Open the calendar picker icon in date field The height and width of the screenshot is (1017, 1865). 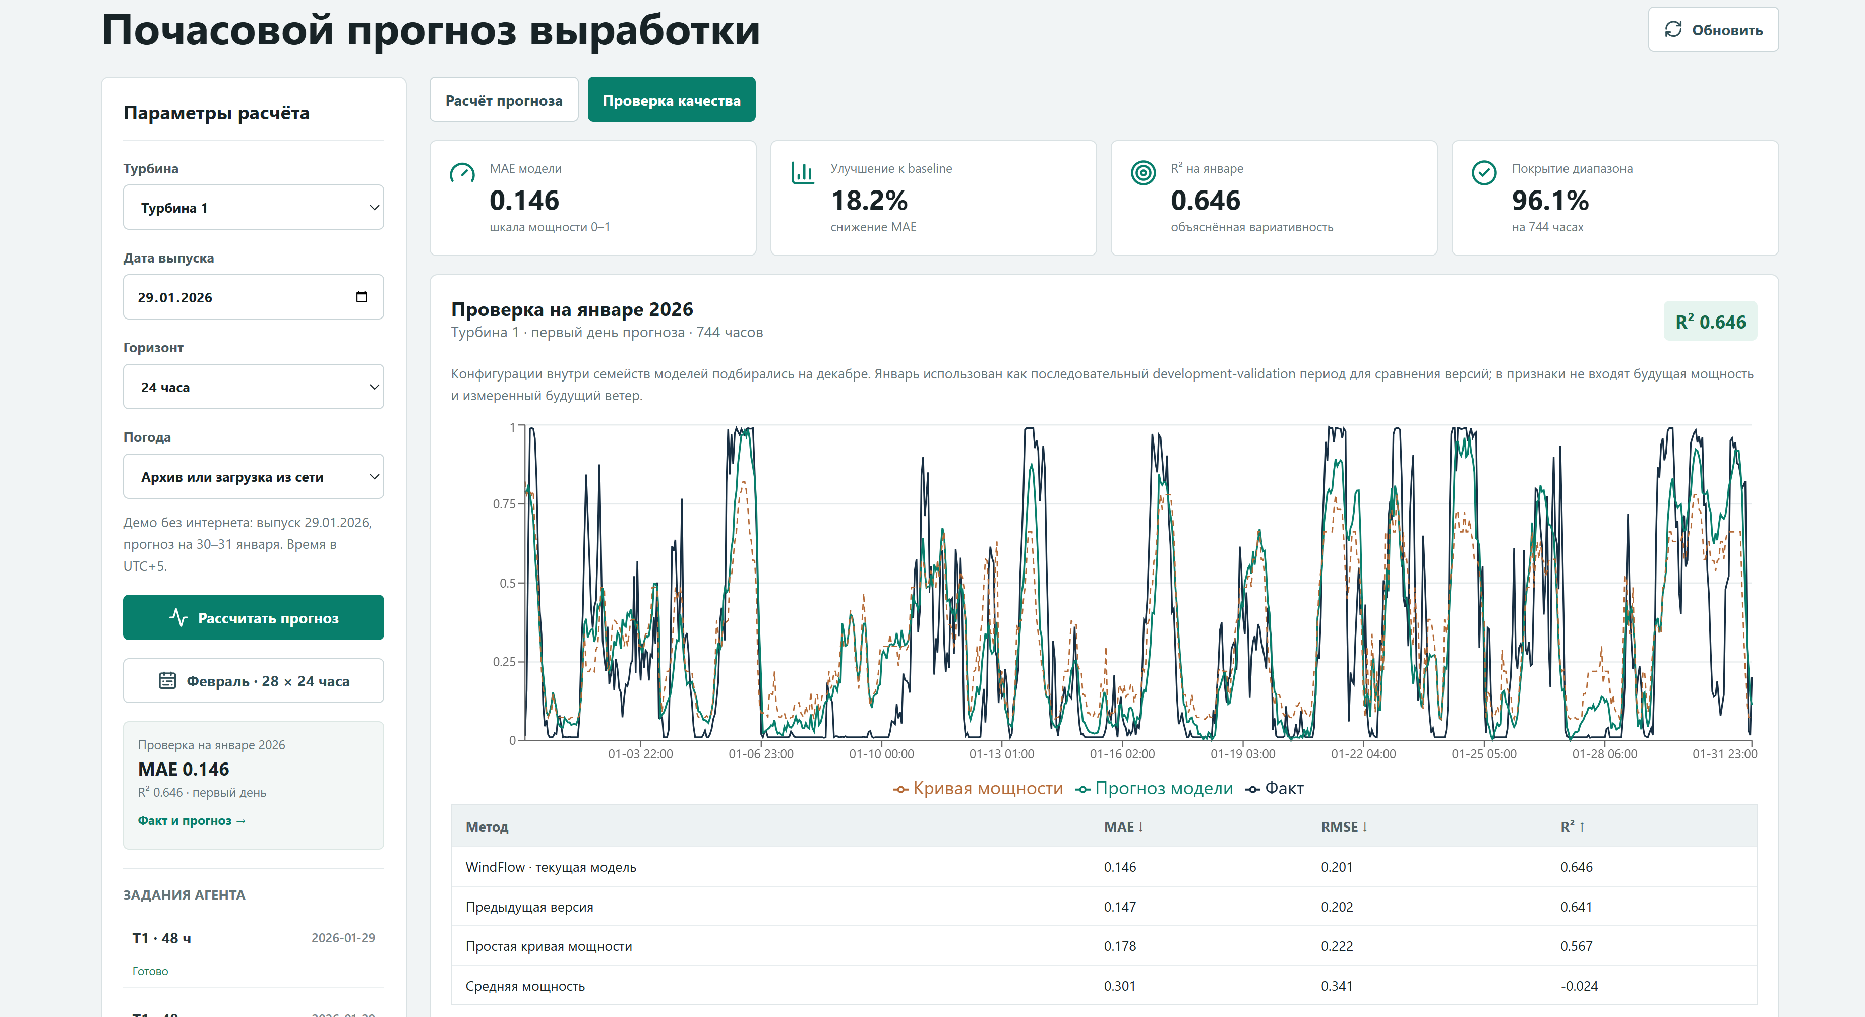[x=362, y=297]
